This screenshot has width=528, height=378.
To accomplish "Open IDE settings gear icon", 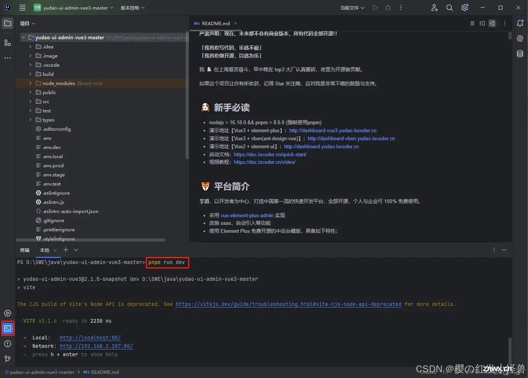I will pos(465,8).
